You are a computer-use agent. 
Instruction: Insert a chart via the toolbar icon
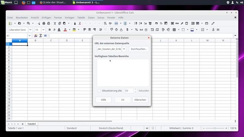point(161,23)
